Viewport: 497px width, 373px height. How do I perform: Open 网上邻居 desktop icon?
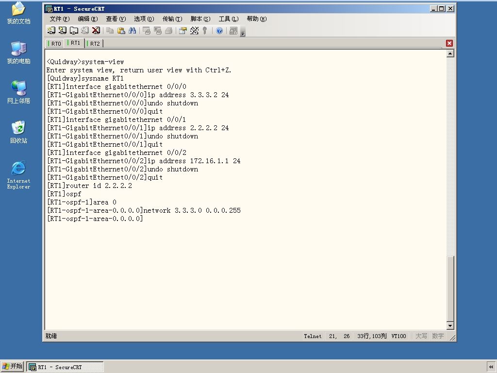[19, 92]
